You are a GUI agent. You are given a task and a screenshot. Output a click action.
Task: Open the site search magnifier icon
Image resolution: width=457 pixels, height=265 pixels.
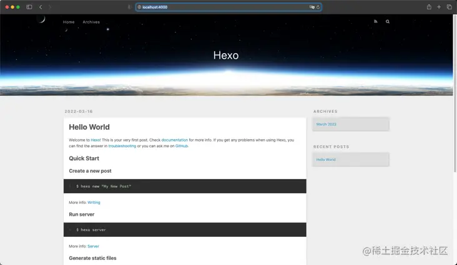click(x=388, y=21)
